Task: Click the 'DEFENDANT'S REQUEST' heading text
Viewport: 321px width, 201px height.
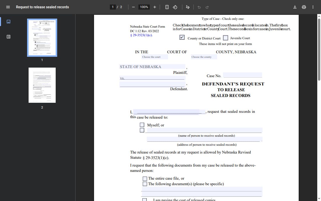Action: pos(233,84)
